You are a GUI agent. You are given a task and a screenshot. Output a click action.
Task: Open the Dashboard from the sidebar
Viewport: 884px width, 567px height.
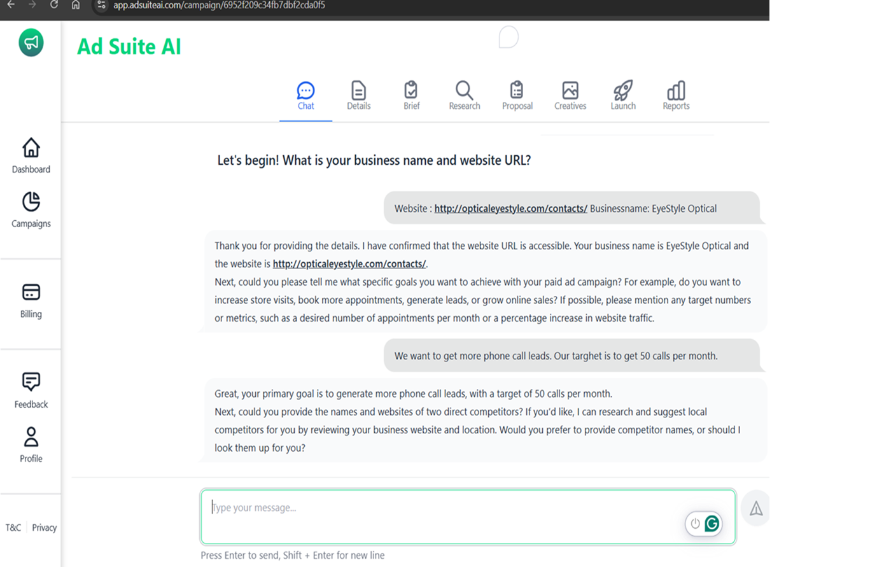click(31, 155)
